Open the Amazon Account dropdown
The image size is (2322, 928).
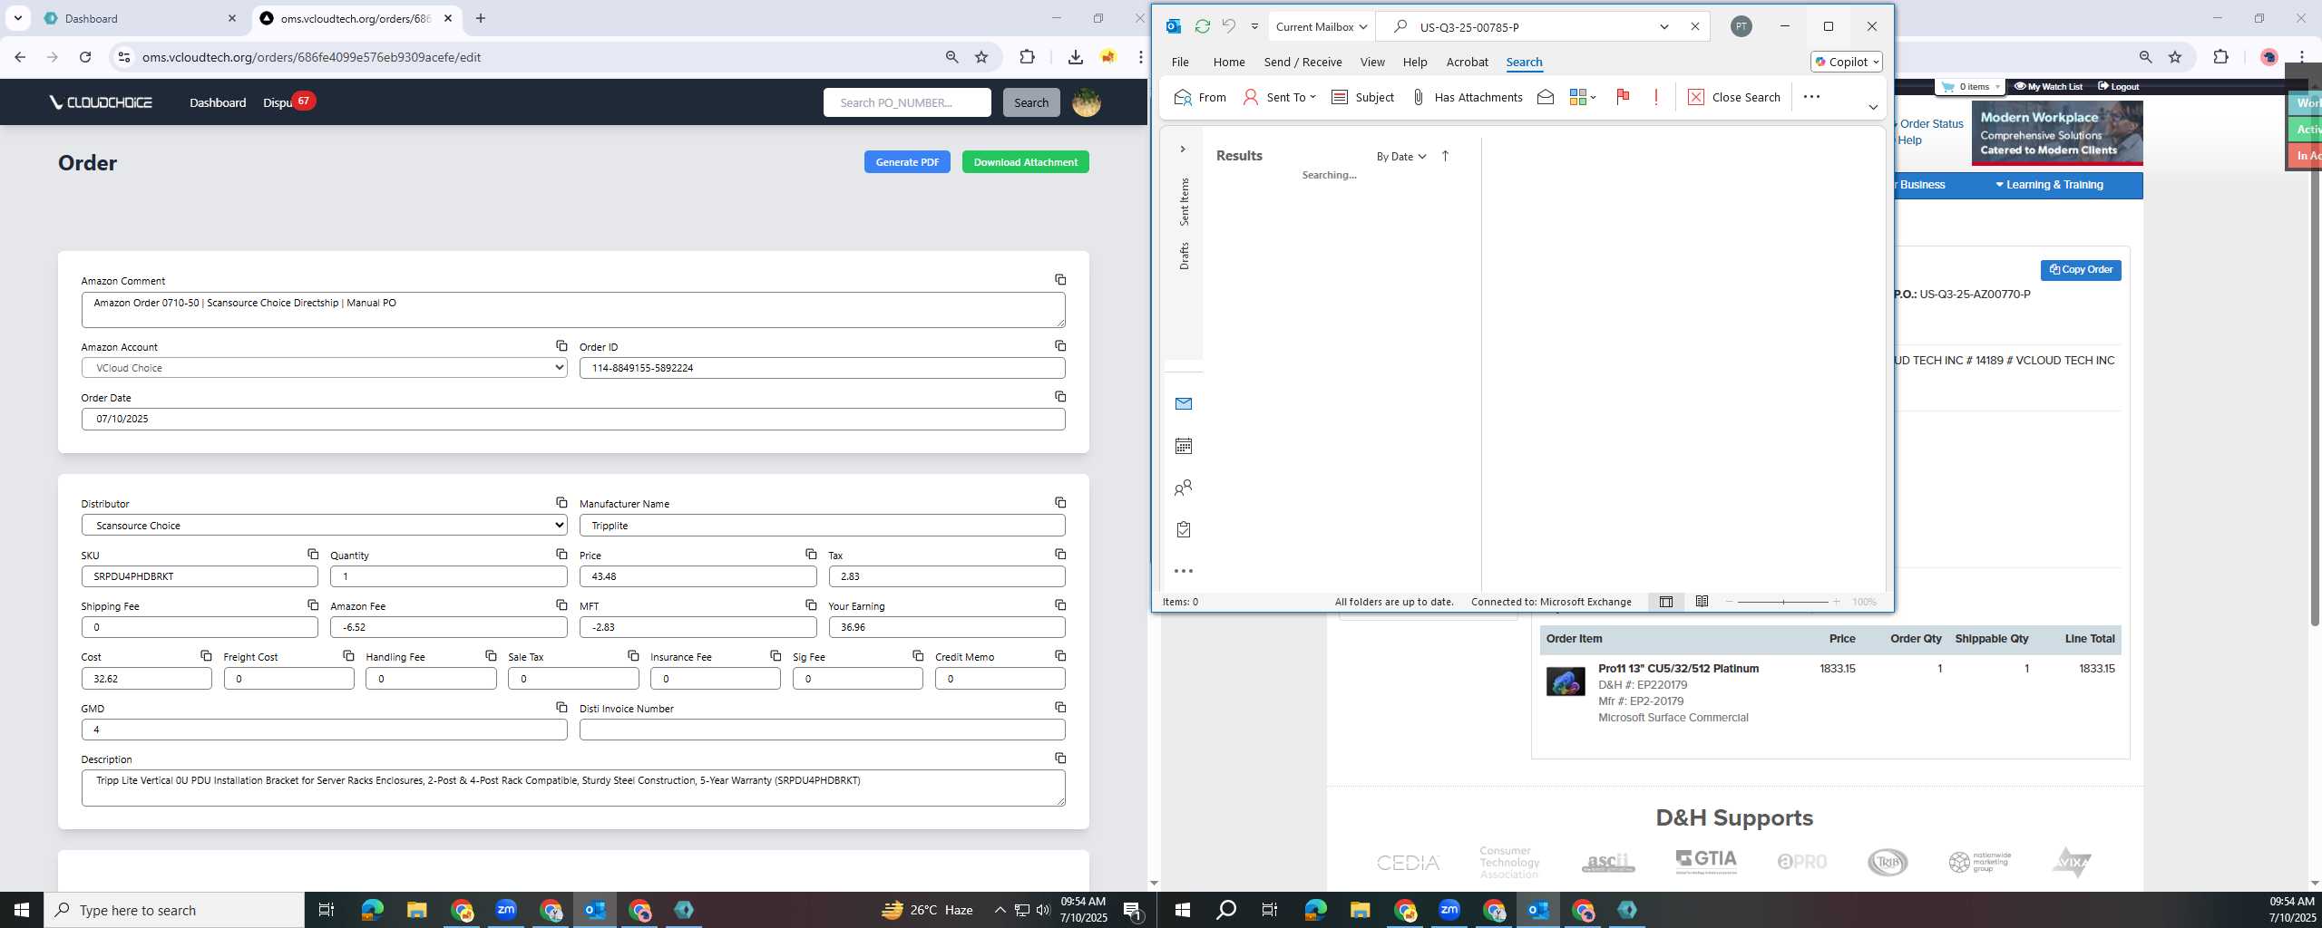(324, 368)
